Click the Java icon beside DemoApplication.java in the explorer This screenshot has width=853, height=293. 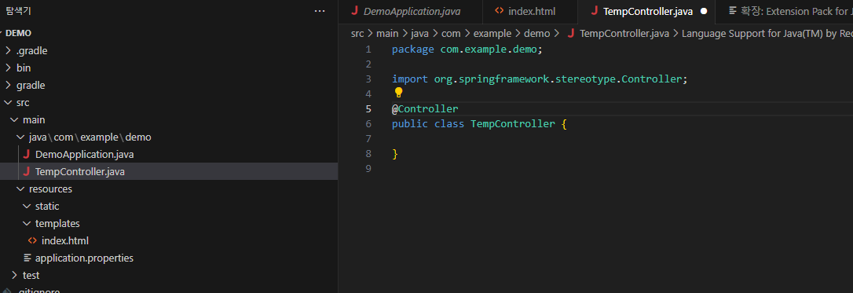tap(26, 155)
